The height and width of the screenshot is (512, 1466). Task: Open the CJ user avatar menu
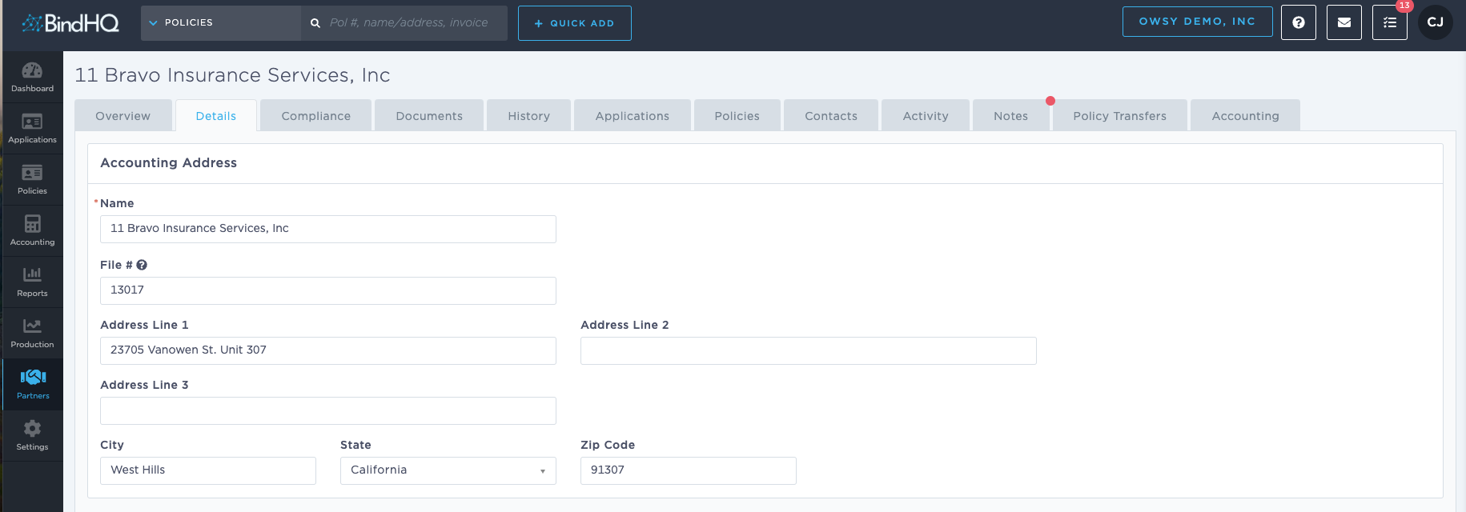pyautogui.click(x=1436, y=22)
